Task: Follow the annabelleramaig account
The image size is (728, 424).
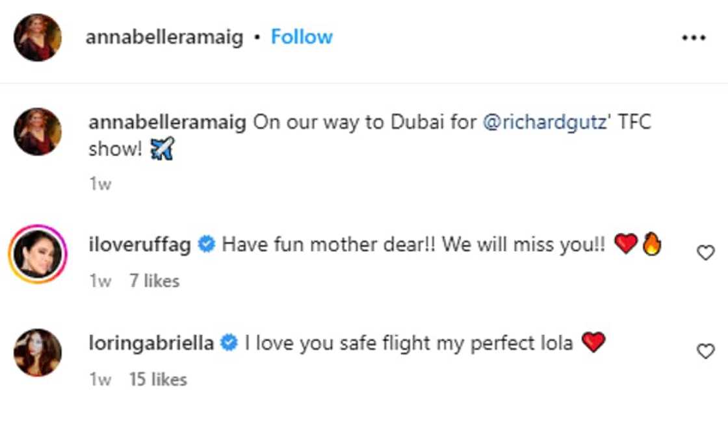Action: (x=302, y=37)
